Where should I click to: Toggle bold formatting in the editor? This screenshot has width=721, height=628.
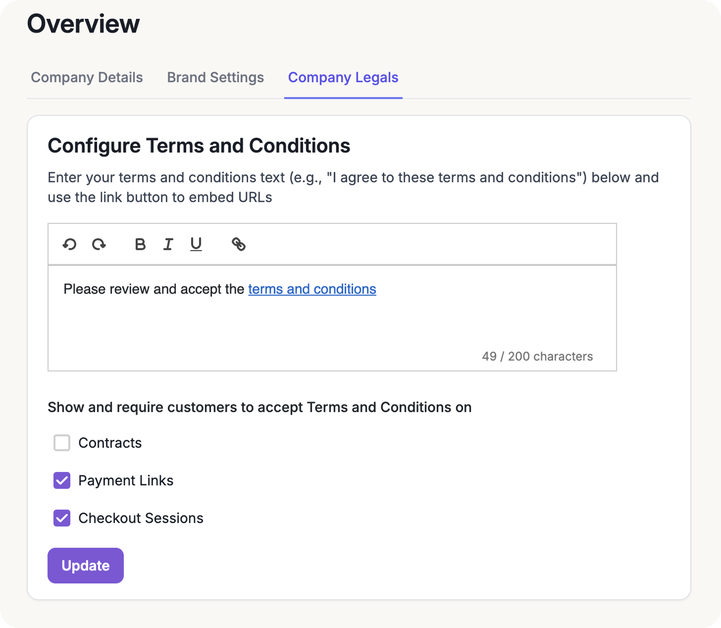click(x=140, y=244)
